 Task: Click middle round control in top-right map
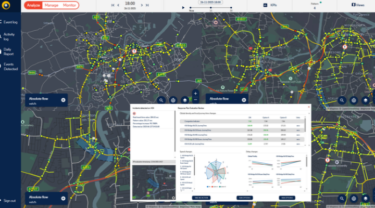point(354,100)
